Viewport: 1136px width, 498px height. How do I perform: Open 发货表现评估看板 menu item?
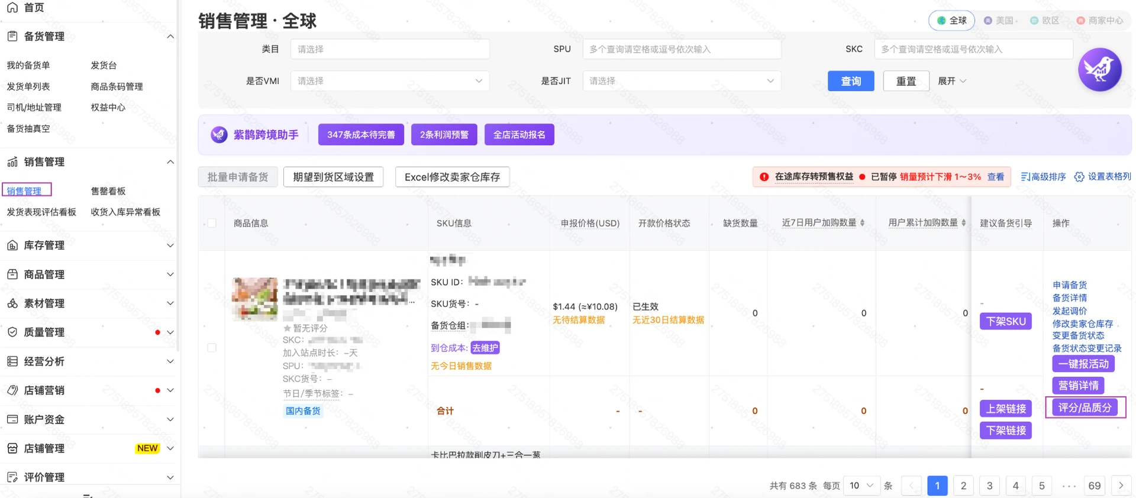(x=41, y=212)
